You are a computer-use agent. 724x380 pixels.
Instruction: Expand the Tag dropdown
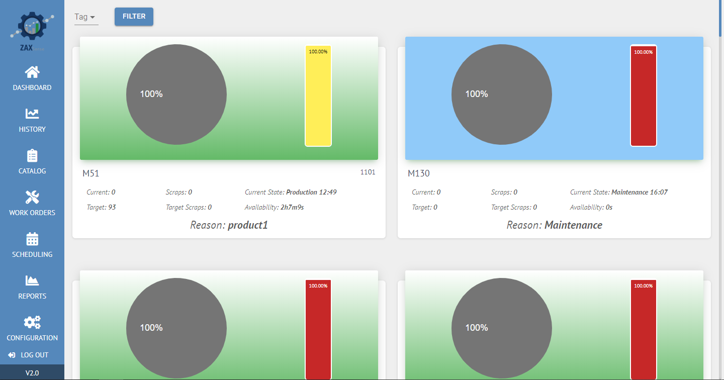click(86, 17)
